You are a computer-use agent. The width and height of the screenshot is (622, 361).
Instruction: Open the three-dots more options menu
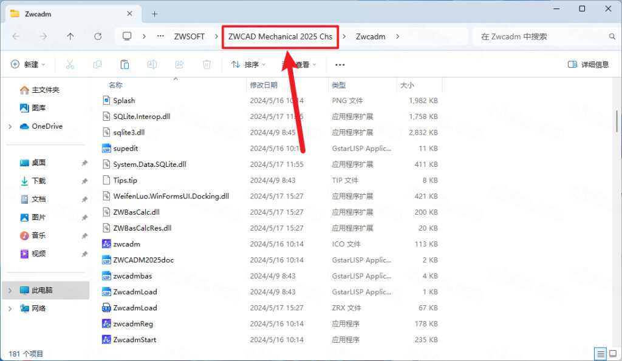[x=340, y=64]
